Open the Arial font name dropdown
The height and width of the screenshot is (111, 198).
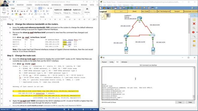click(x=27, y=8)
